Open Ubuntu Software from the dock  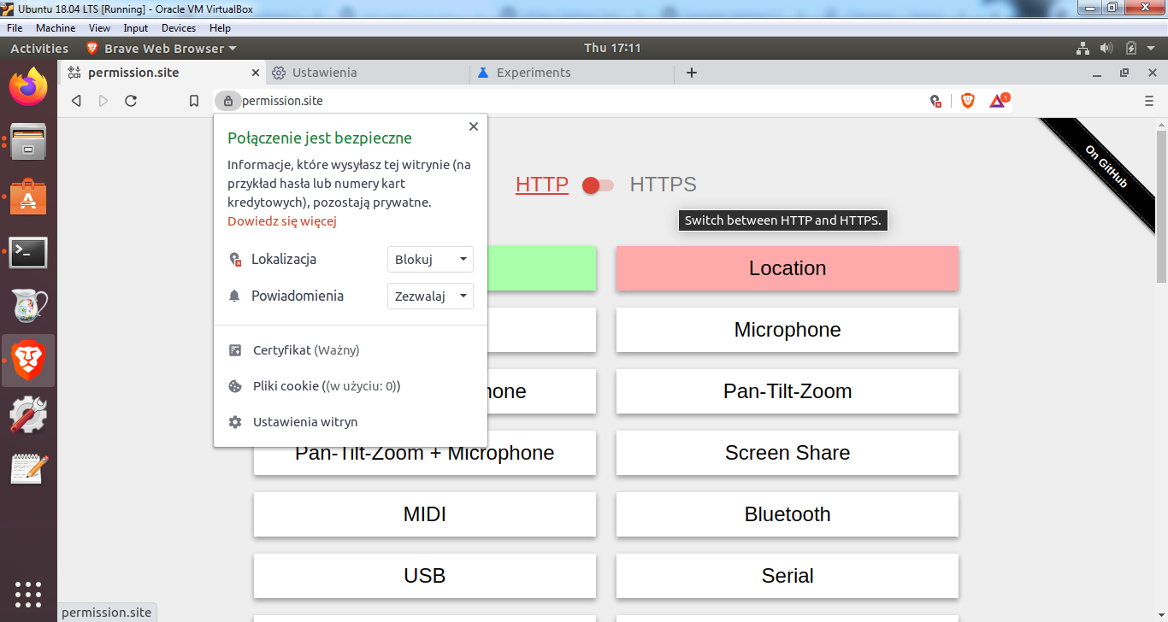click(28, 197)
